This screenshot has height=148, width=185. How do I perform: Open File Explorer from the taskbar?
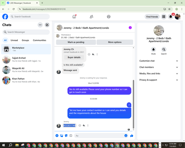tap(17, 145)
